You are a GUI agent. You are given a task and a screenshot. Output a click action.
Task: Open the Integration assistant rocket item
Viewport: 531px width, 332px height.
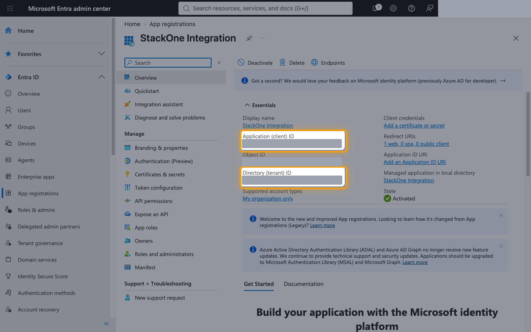(159, 104)
